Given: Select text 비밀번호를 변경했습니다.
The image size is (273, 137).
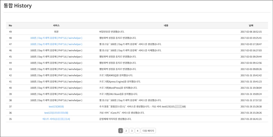Looking at the screenshot, I should (112, 32).
